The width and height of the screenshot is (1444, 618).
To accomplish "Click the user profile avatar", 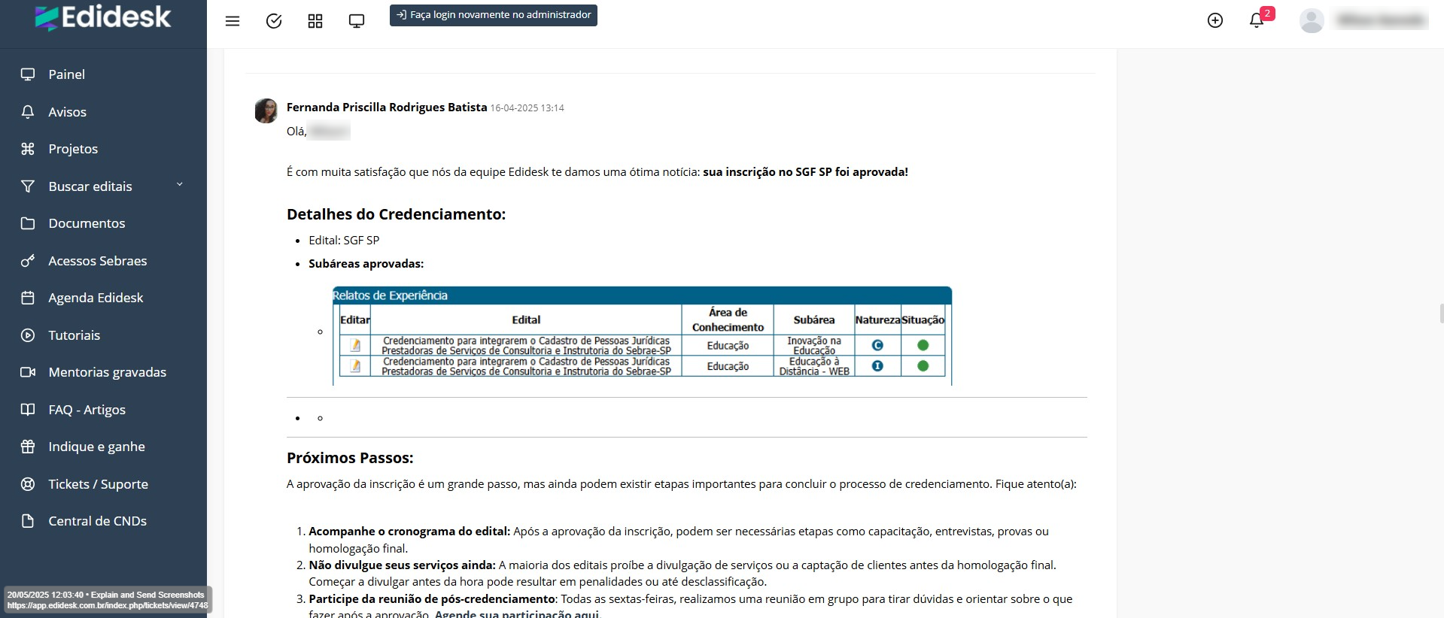I will [x=1312, y=20].
